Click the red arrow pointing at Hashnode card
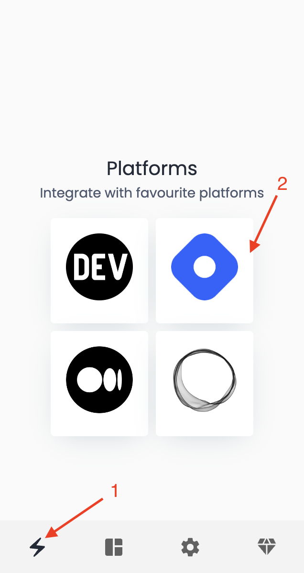This screenshot has width=304, height=573. point(264,224)
